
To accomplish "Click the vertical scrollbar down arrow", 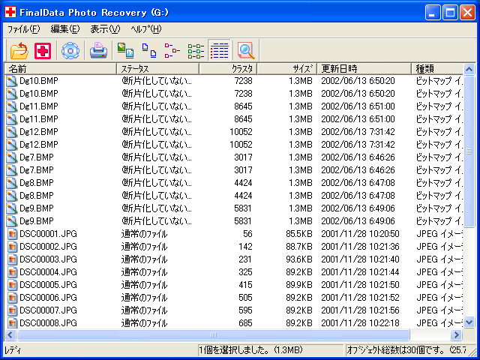I will [x=469, y=322].
